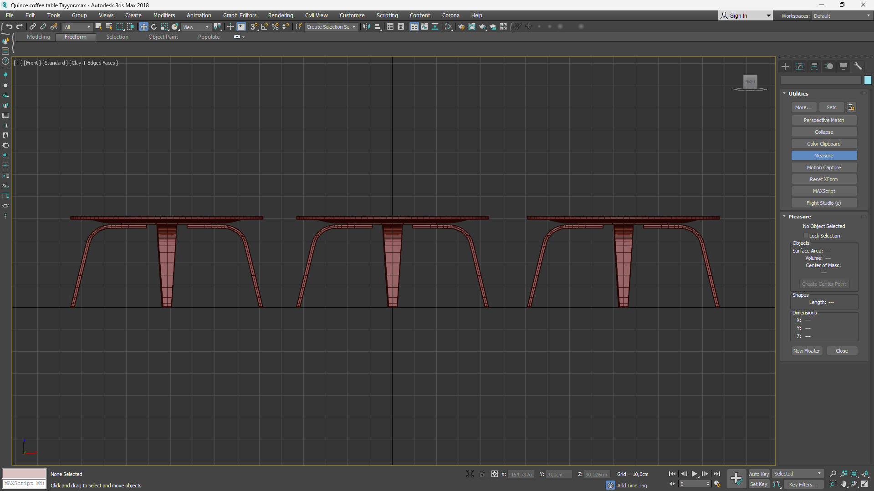The image size is (874, 491).
Task: Click the Play Animation button
Action: click(x=694, y=474)
